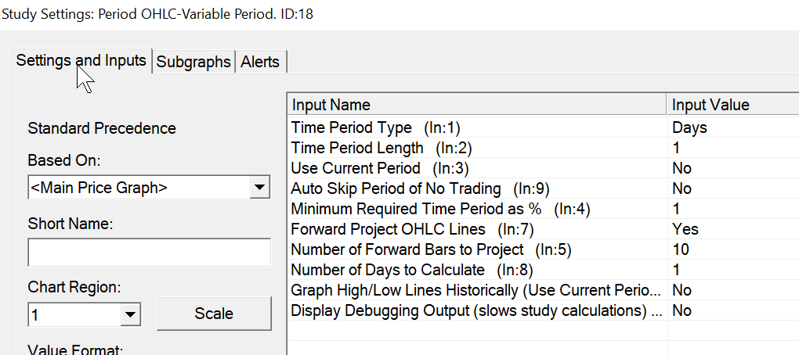Screen dimensions: 799x355
Task: Select Days value for Time Period Type
Action: pos(689,127)
